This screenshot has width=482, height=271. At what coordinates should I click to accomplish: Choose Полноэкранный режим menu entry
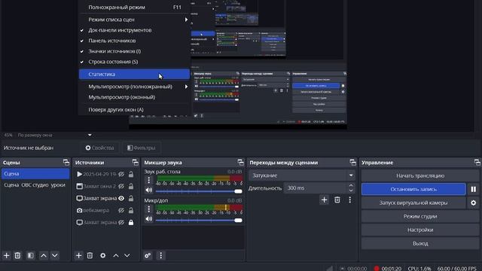pyautogui.click(x=134, y=7)
